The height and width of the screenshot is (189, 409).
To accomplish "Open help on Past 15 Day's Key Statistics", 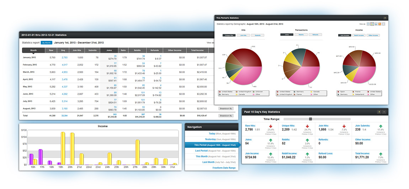I will [x=379, y=112].
